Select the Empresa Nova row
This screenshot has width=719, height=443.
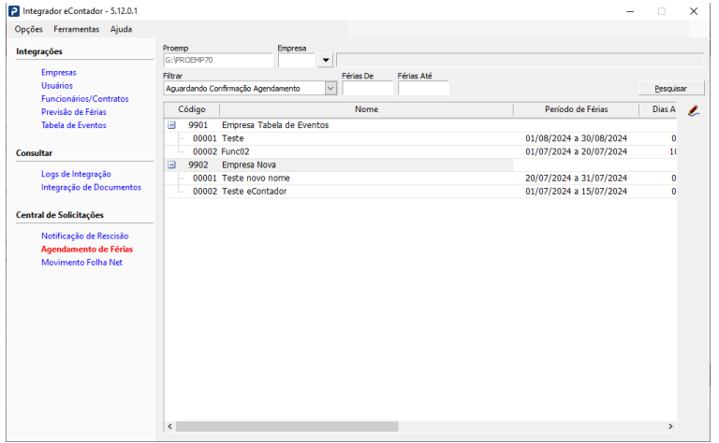point(420,164)
